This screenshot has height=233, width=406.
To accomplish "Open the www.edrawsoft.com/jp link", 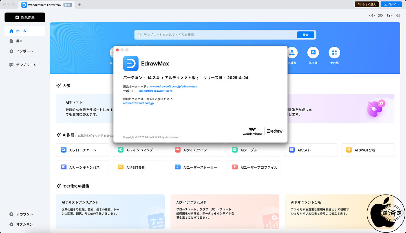I will pos(138,103).
